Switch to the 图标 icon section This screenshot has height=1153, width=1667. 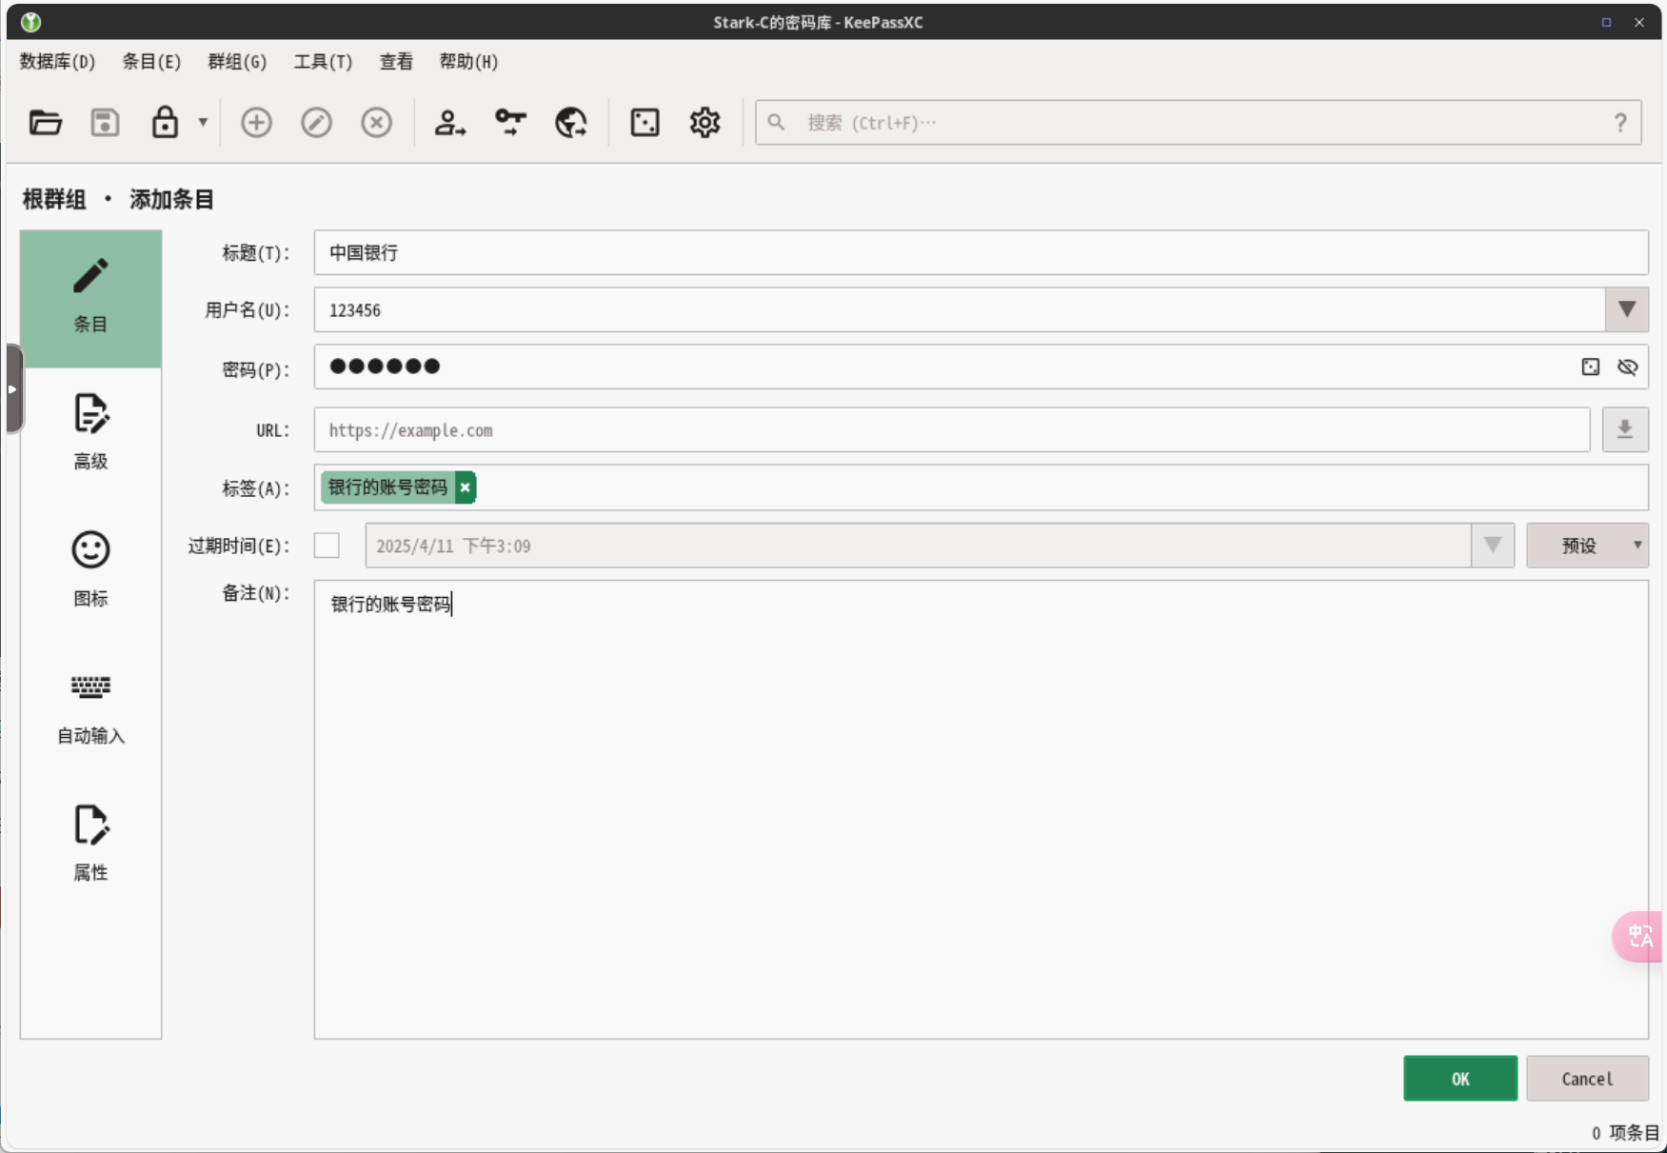point(90,569)
